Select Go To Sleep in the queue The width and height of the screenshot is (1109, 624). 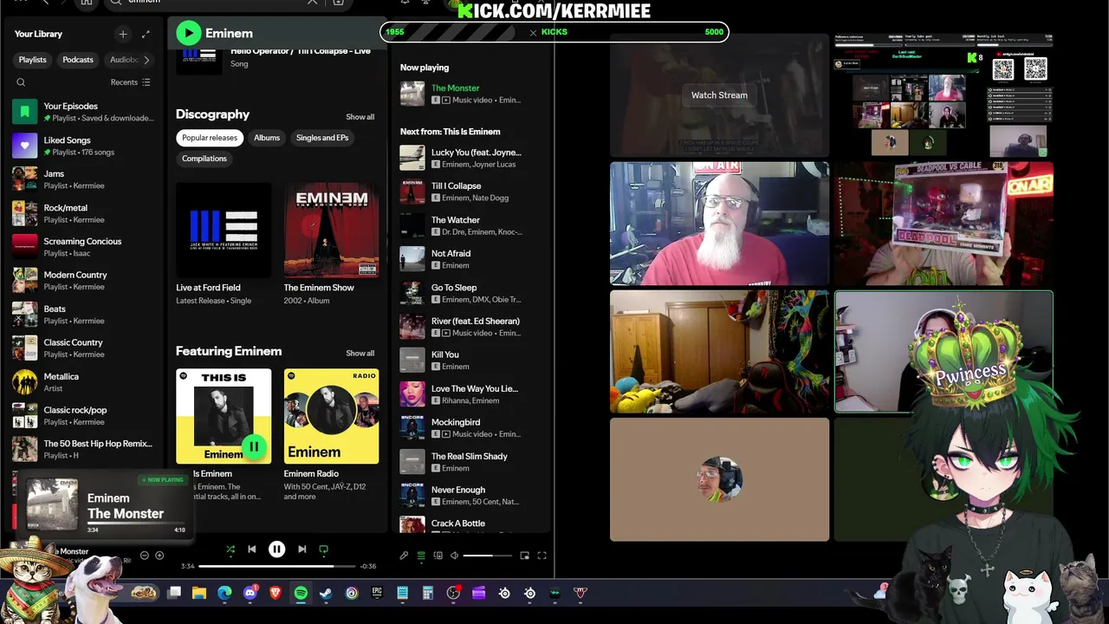pyautogui.click(x=472, y=293)
